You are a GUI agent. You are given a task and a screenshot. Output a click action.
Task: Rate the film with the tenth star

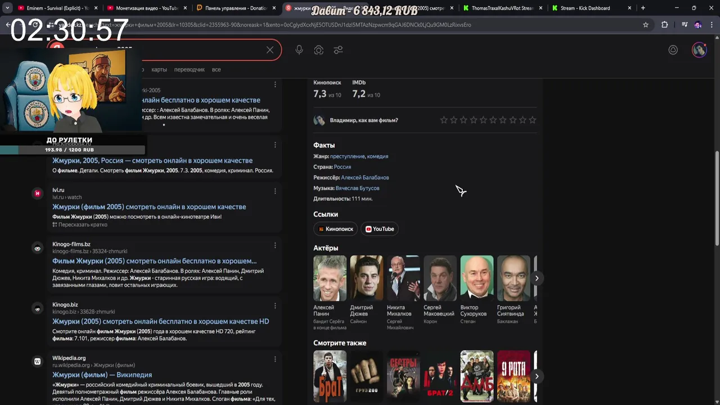pos(532,120)
